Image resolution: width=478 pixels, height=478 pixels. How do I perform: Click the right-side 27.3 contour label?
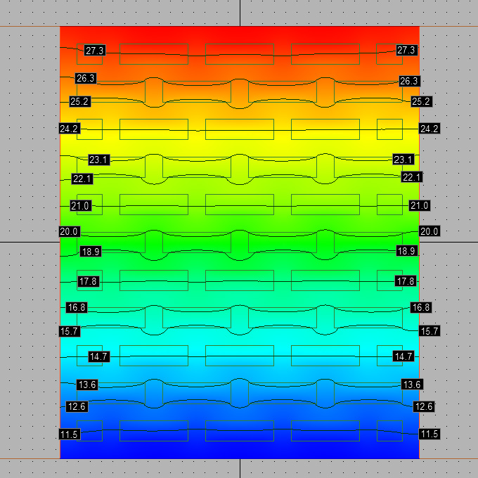click(406, 50)
